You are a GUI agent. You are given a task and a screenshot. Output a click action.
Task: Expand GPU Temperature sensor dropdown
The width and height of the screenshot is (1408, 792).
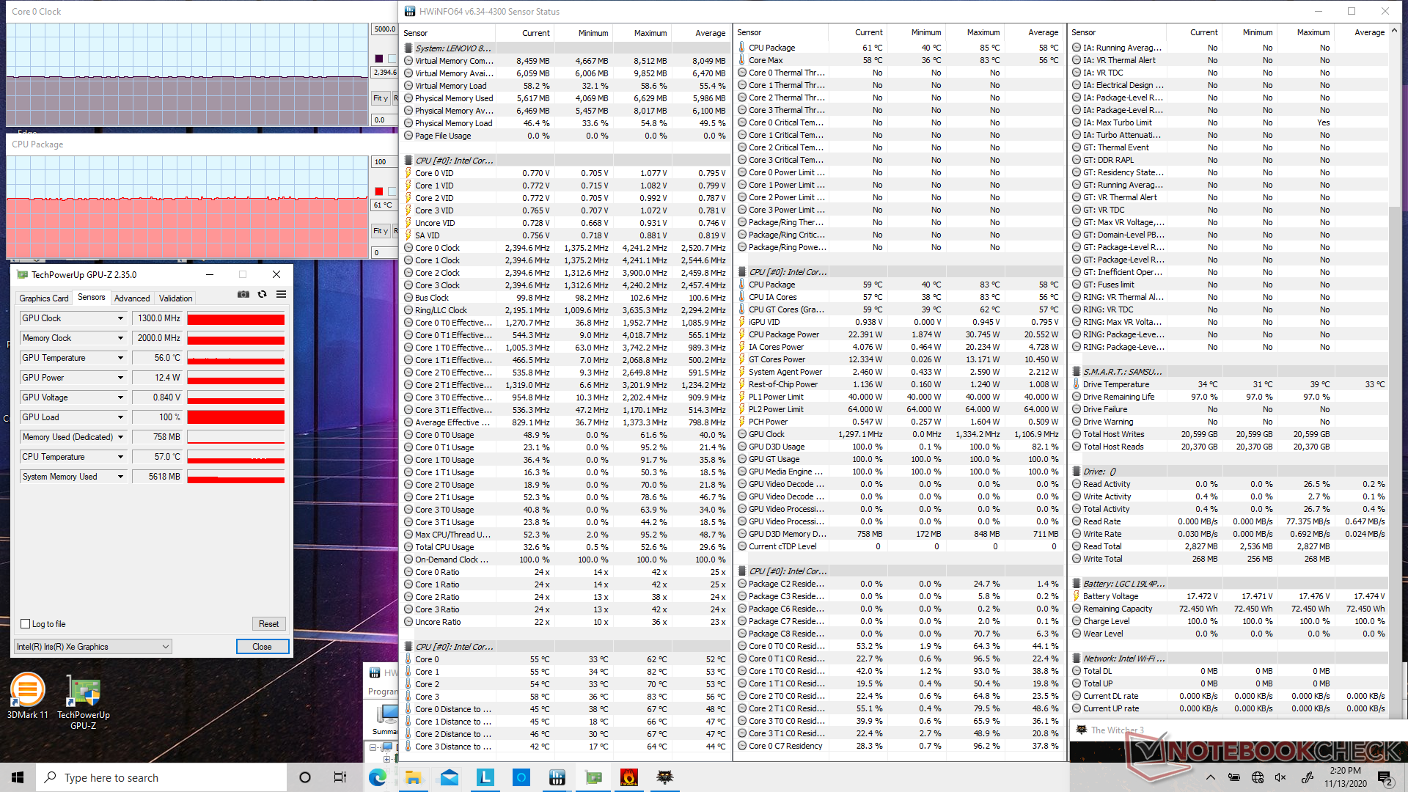point(120,358)
